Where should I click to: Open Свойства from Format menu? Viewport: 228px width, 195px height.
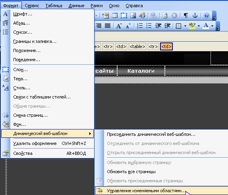tap(47, 153)
